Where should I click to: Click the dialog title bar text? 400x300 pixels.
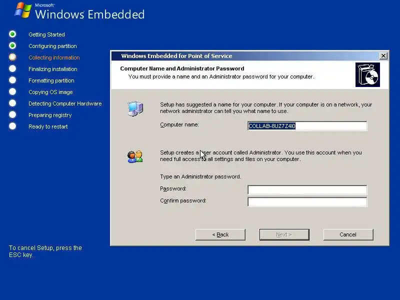tap(176, 56)
